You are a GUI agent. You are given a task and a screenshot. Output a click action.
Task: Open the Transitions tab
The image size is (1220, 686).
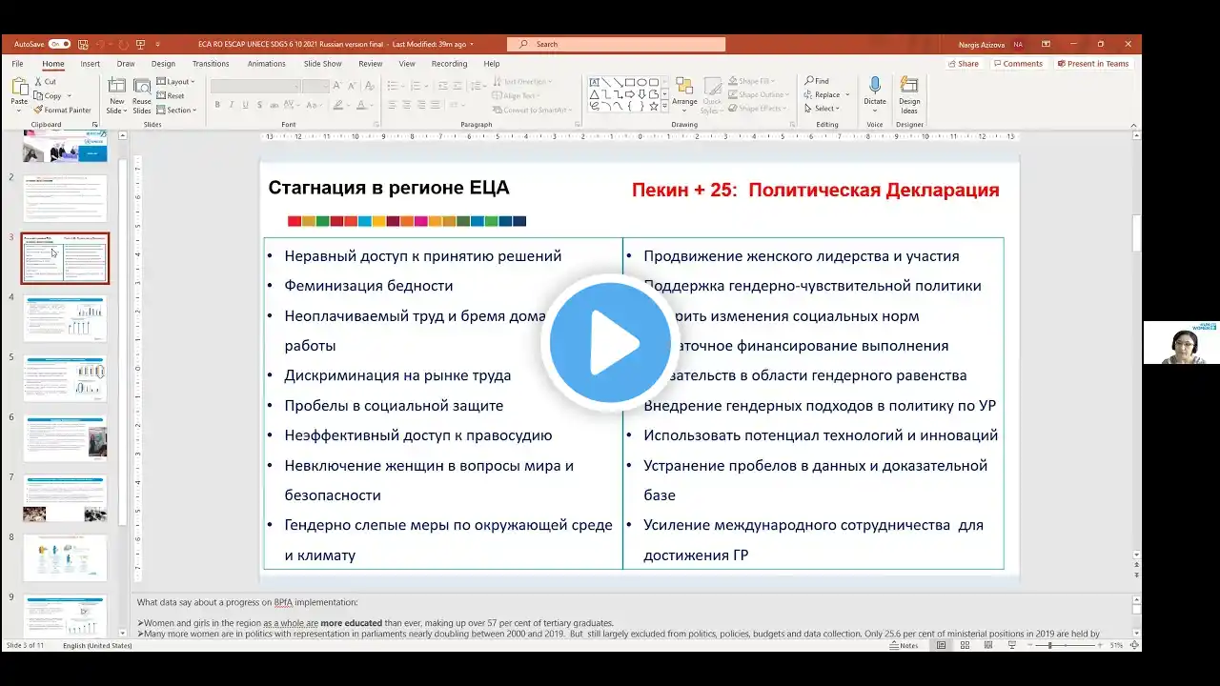(x=211, y=64)
